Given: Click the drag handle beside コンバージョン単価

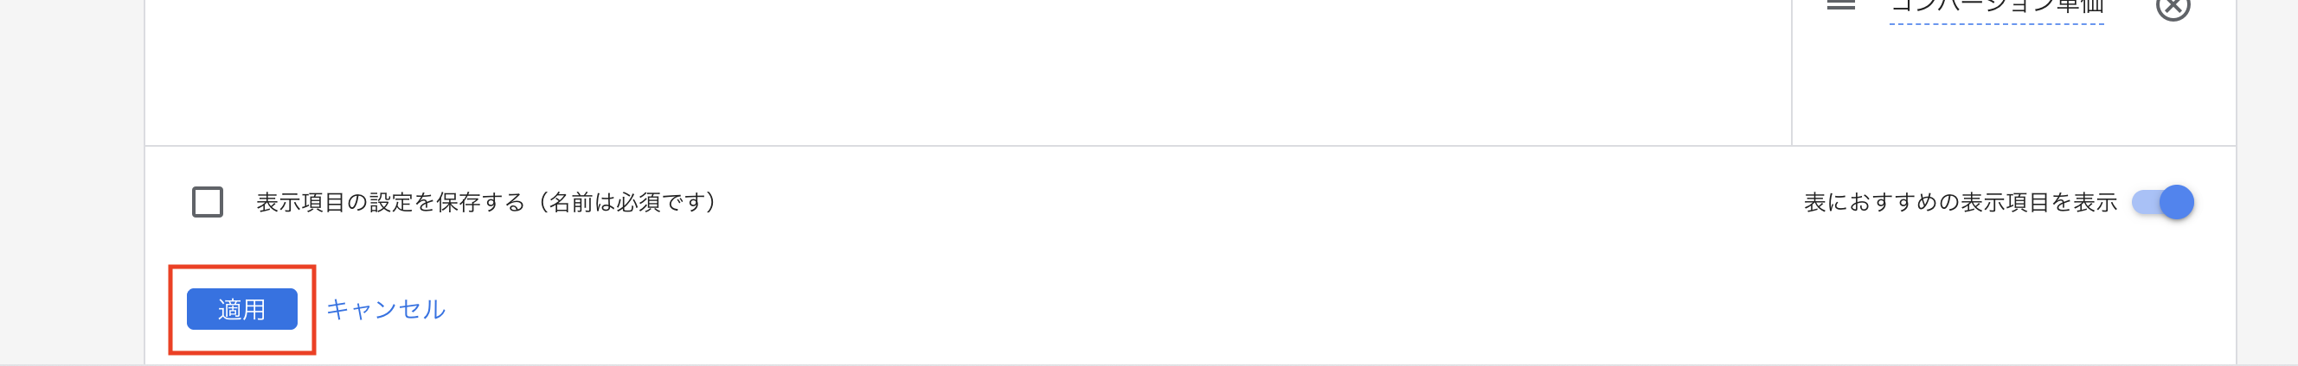Looking at the screenshot, I should [x=1840, y=5].
